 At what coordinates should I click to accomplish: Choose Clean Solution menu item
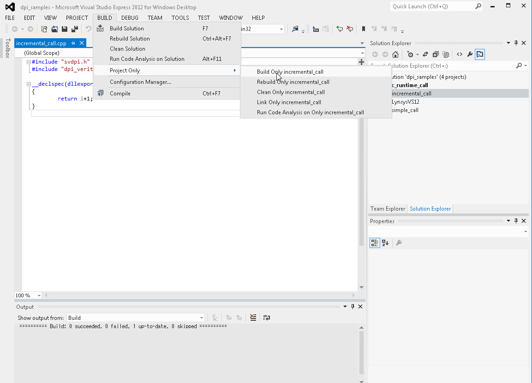167,49
